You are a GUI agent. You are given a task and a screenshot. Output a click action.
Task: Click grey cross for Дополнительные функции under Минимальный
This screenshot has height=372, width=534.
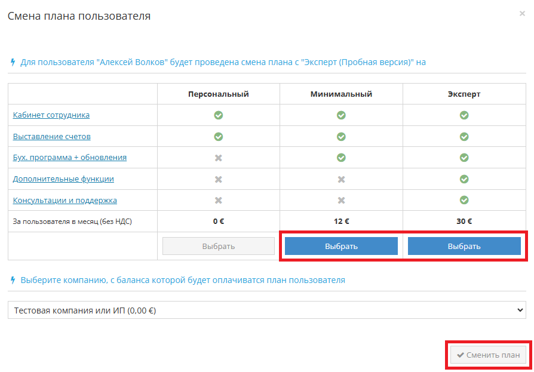(x=341, y=179)
